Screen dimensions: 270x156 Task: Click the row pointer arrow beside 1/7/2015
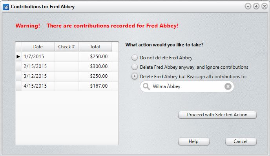[18, 56]
